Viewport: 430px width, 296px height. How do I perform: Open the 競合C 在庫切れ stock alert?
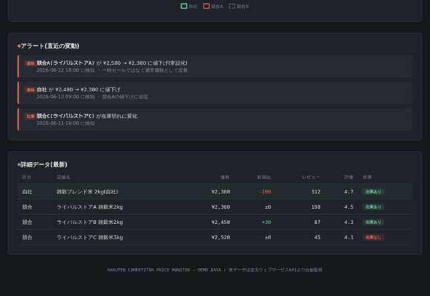(215, 119)
